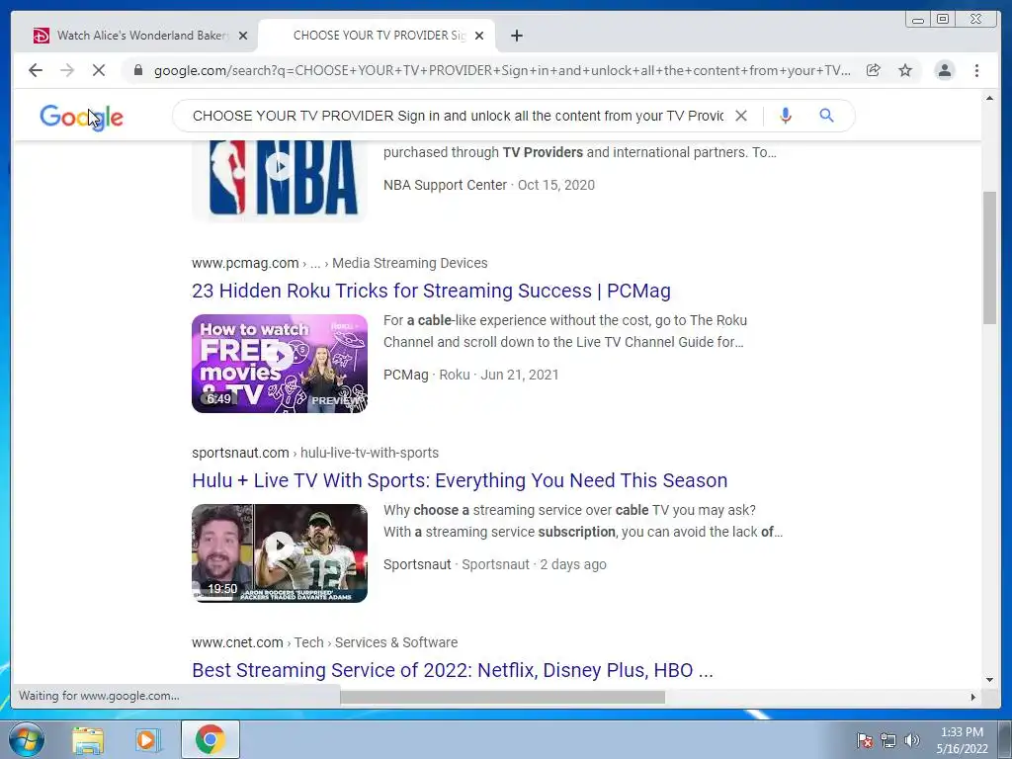Click the padlock site info icon
This screenshot has height=759, width=1012.
tap(138, 70)
